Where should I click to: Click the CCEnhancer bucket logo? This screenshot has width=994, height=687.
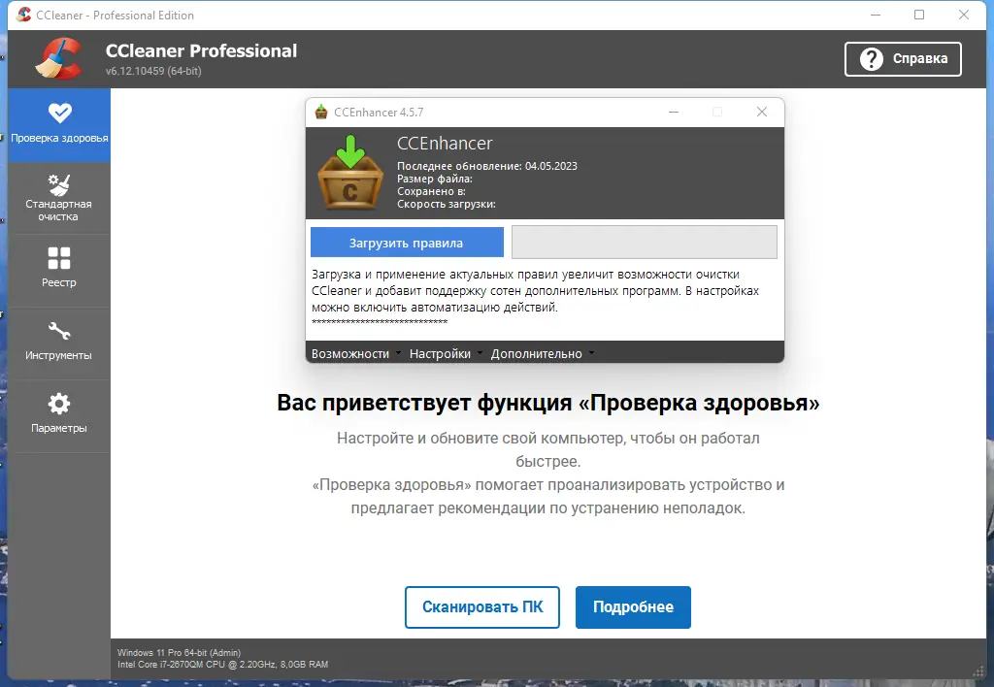348,175
